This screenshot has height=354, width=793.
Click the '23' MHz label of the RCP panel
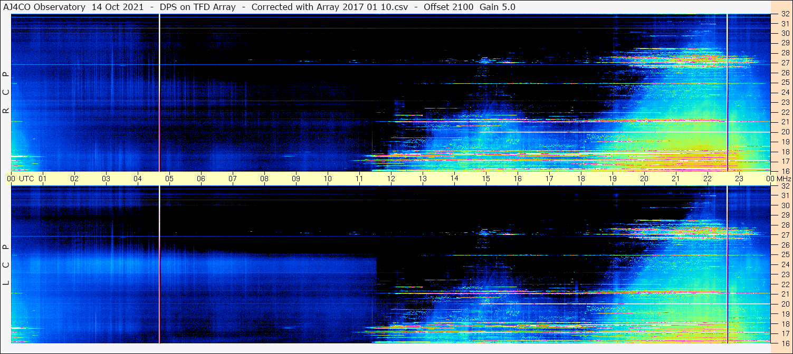point(785,102)
